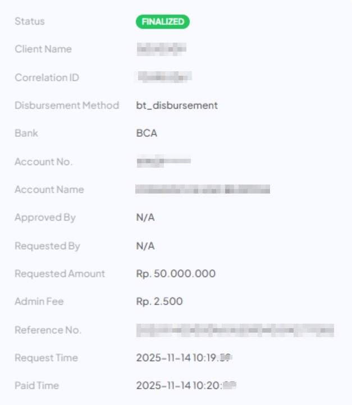The image size is (352, 405).
Task: Click the Disbursement Method label
Action: [67, 105]
